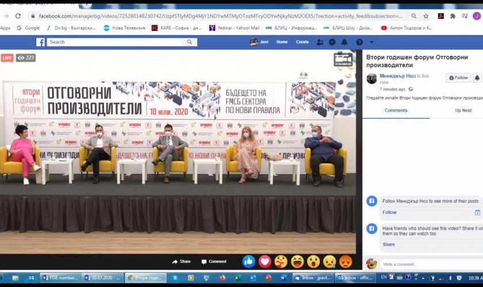The height and width of the screenshot is (287, 483).
Task: React with the Sad emoji
Action: 329,262
